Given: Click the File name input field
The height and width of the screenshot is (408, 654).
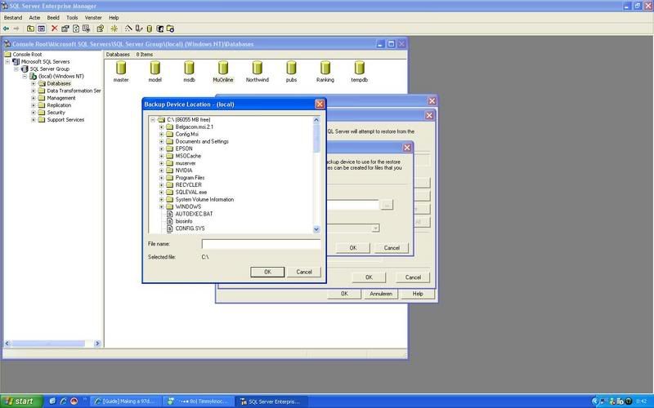Looking at the screenshot, I should 261,244.
